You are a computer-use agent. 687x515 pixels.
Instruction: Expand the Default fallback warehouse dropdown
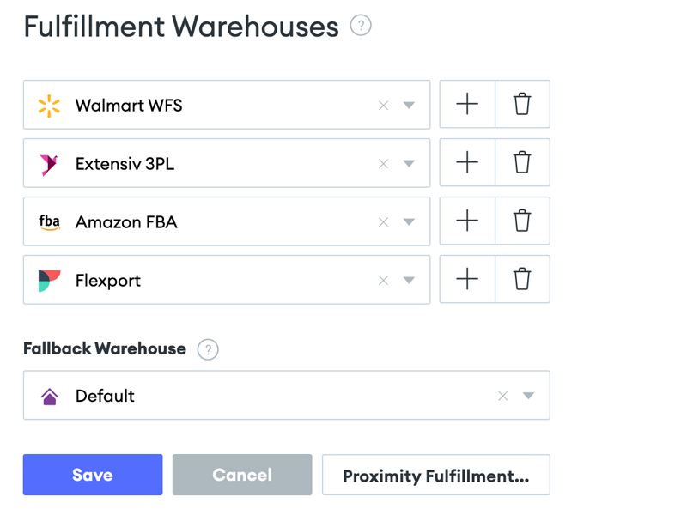[528, 396]
